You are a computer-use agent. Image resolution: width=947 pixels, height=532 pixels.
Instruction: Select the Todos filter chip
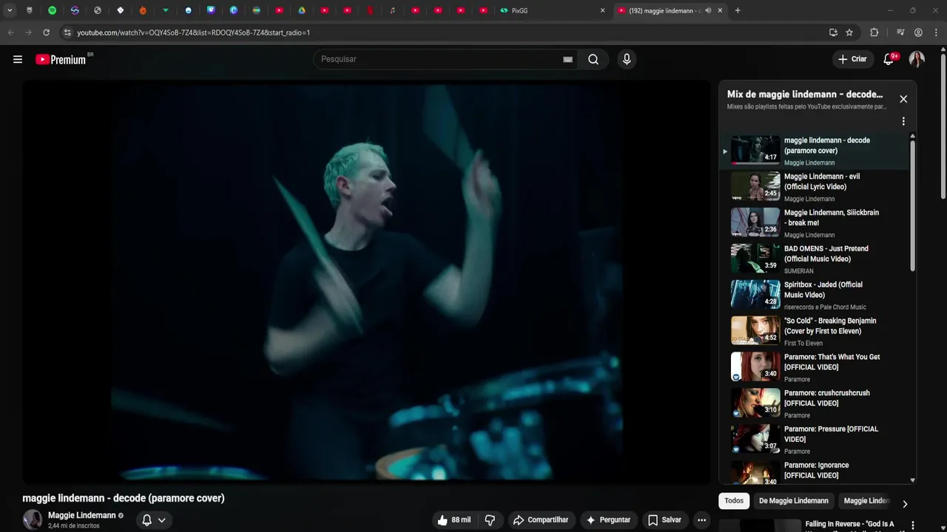[734, 501]
